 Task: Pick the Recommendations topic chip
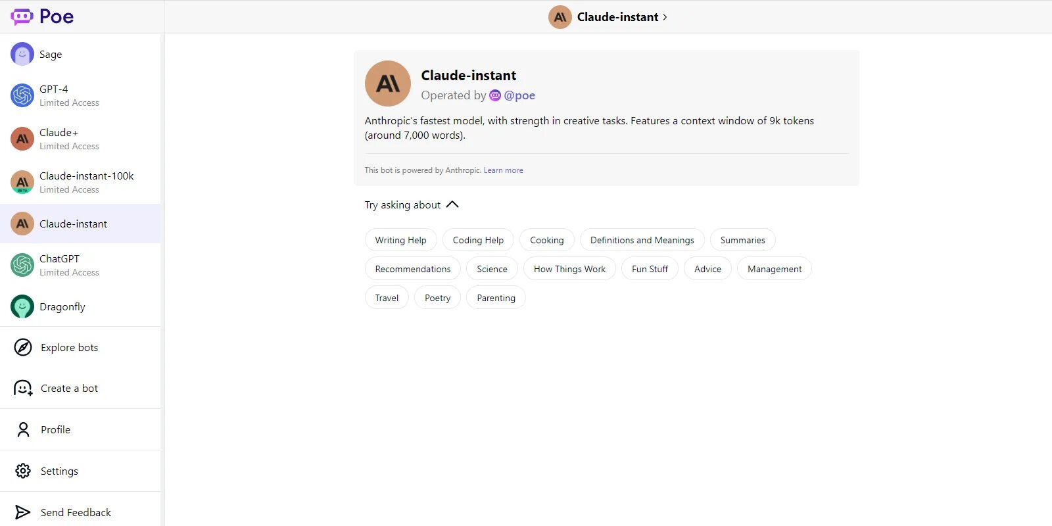(413, 269)
